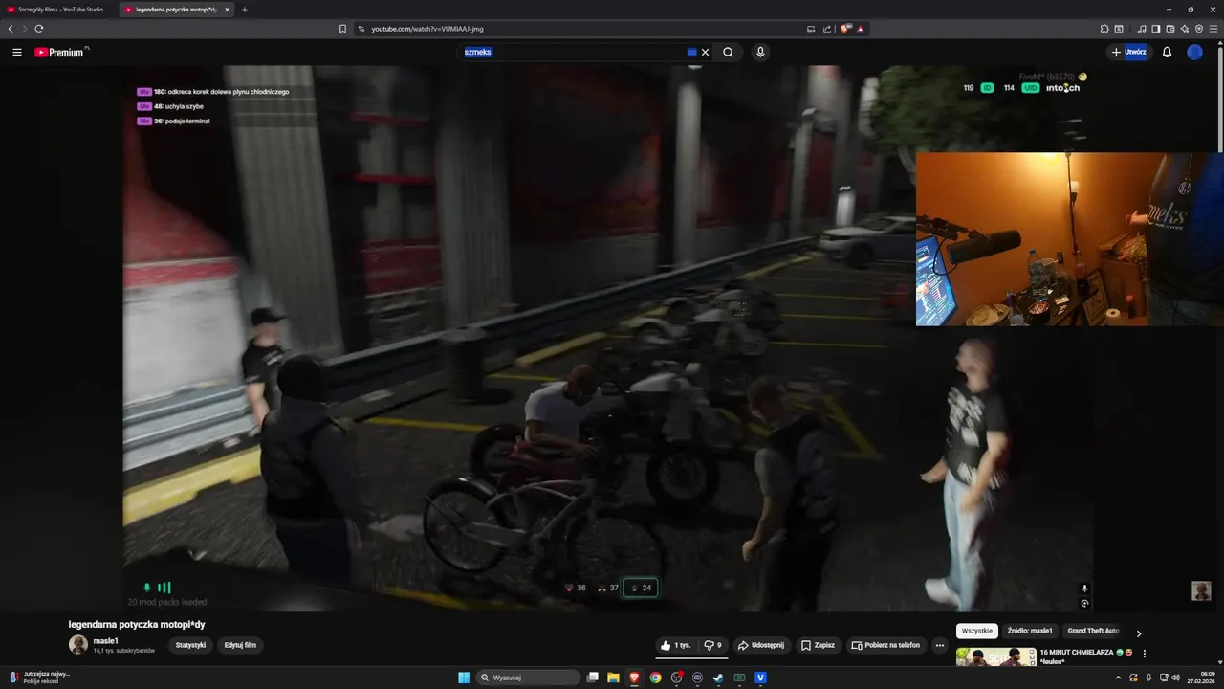Open browser extensions puzzle icon
Viewport: 1224px width, 689px height.
1104,29
